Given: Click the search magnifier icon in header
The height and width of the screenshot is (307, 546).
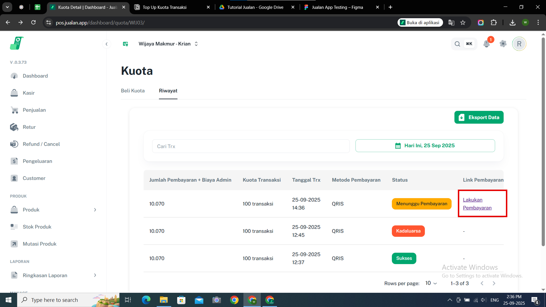Looking at the screenshot, I should click(457, 44).
